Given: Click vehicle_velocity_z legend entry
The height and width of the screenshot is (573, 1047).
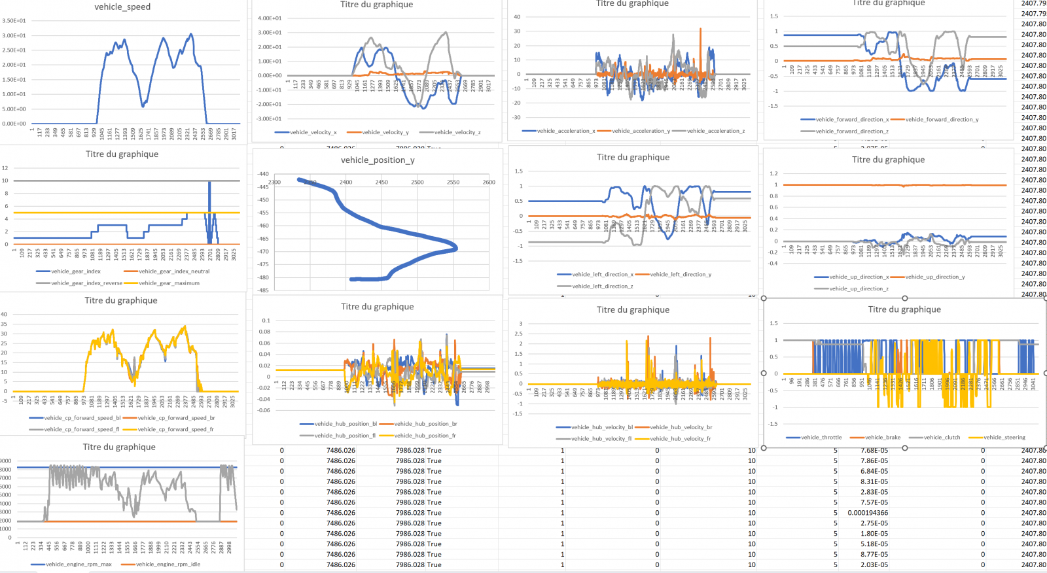Looking at the screenshot, I should [x=450, y=132].
